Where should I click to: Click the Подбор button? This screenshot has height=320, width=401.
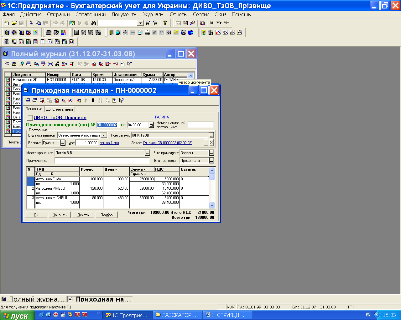[107, 215]
